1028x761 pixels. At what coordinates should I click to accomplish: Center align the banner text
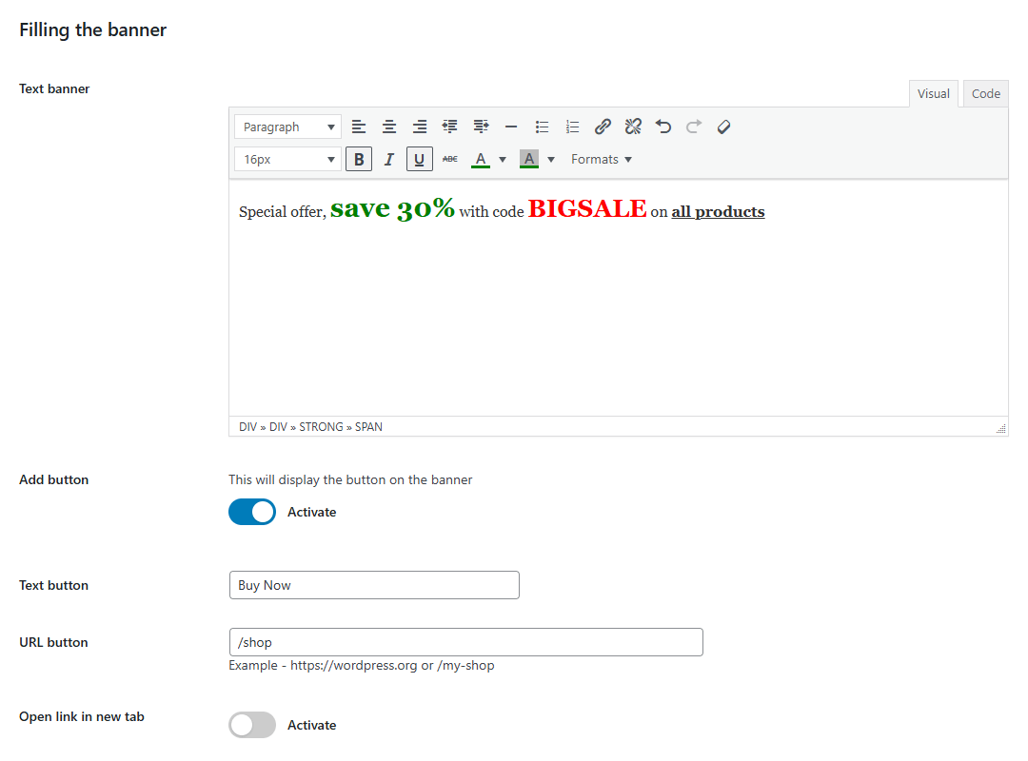389,127
